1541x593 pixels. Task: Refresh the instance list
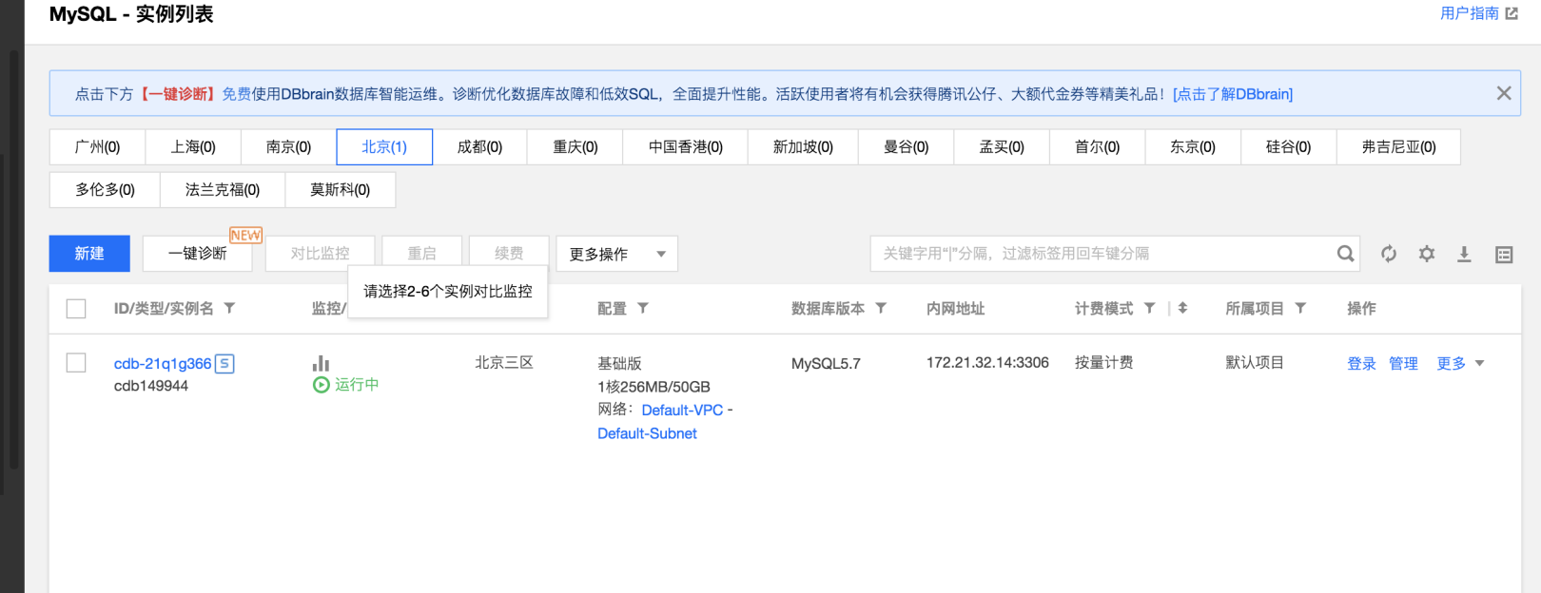point(1389,254)
